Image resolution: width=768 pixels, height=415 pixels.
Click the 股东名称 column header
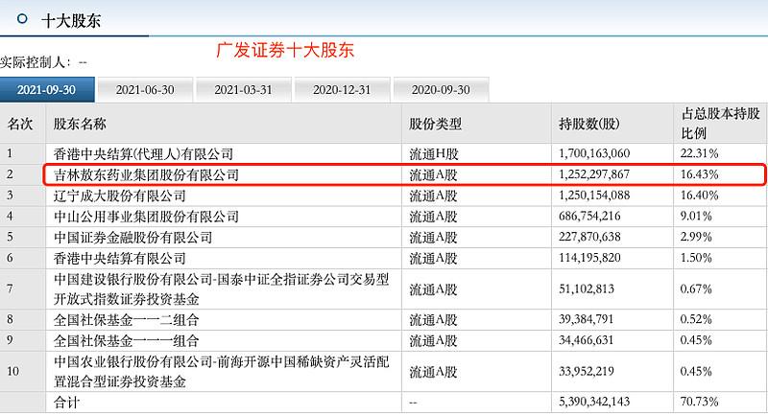[x=80, y=124]
